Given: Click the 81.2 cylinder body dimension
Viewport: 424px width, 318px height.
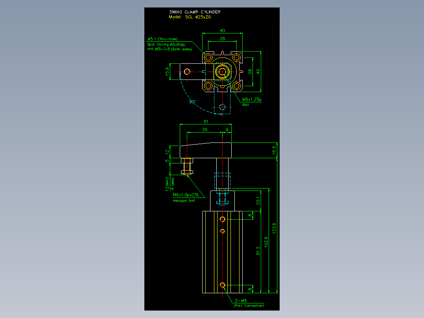Looking at the screenshot, I should coord(258,251).
